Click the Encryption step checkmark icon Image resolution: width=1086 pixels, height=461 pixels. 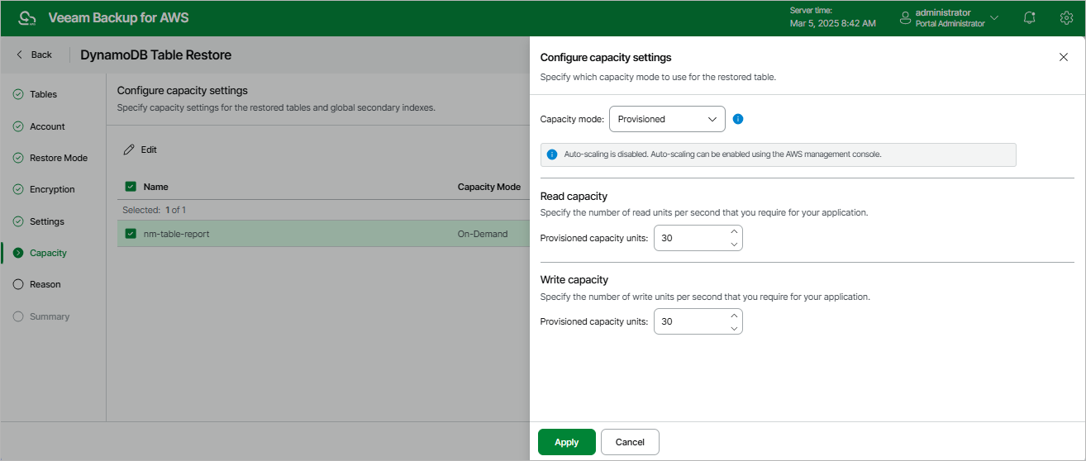click(18, 189)
